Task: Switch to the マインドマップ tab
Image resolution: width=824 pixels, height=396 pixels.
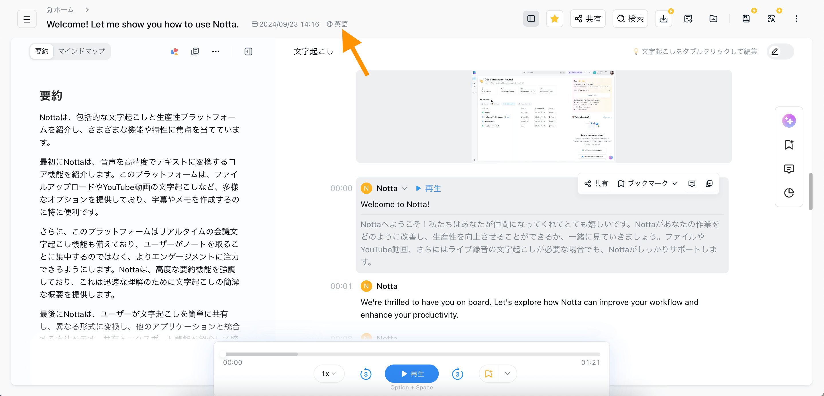Action: (x=82, y=51)
